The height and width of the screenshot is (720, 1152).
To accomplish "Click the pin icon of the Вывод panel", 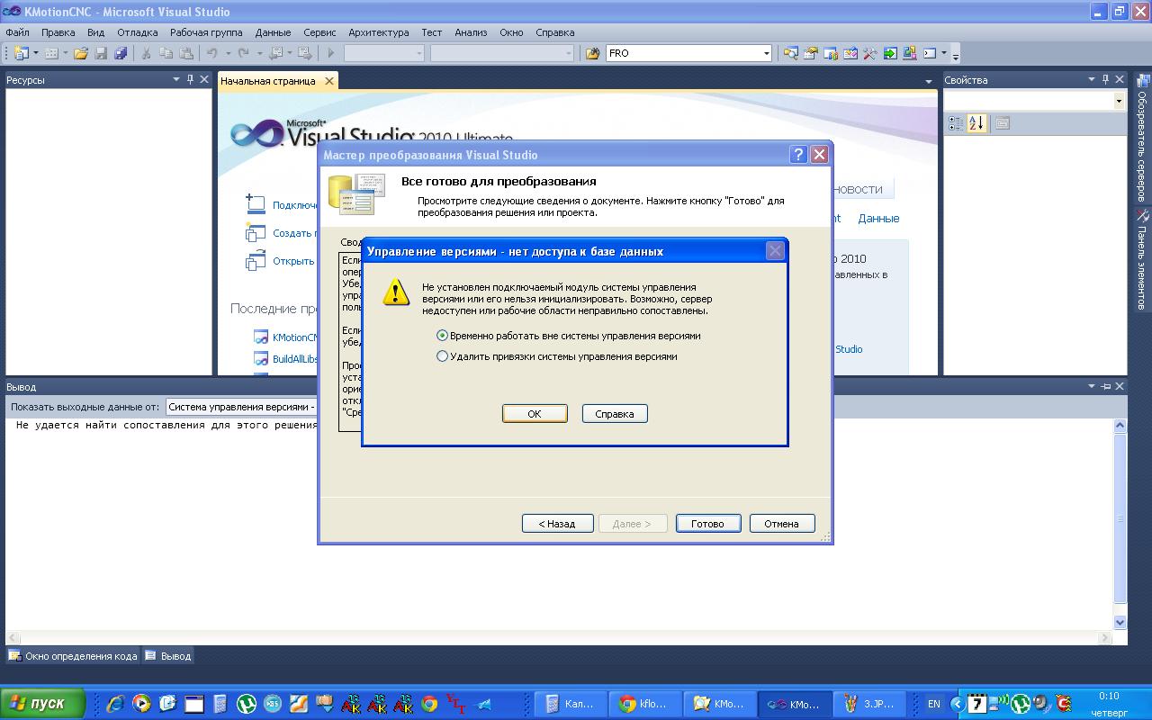I will coord(1106,386).
